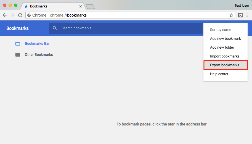
Task: Reload the bookmarks page
Action: click(20, 15)
